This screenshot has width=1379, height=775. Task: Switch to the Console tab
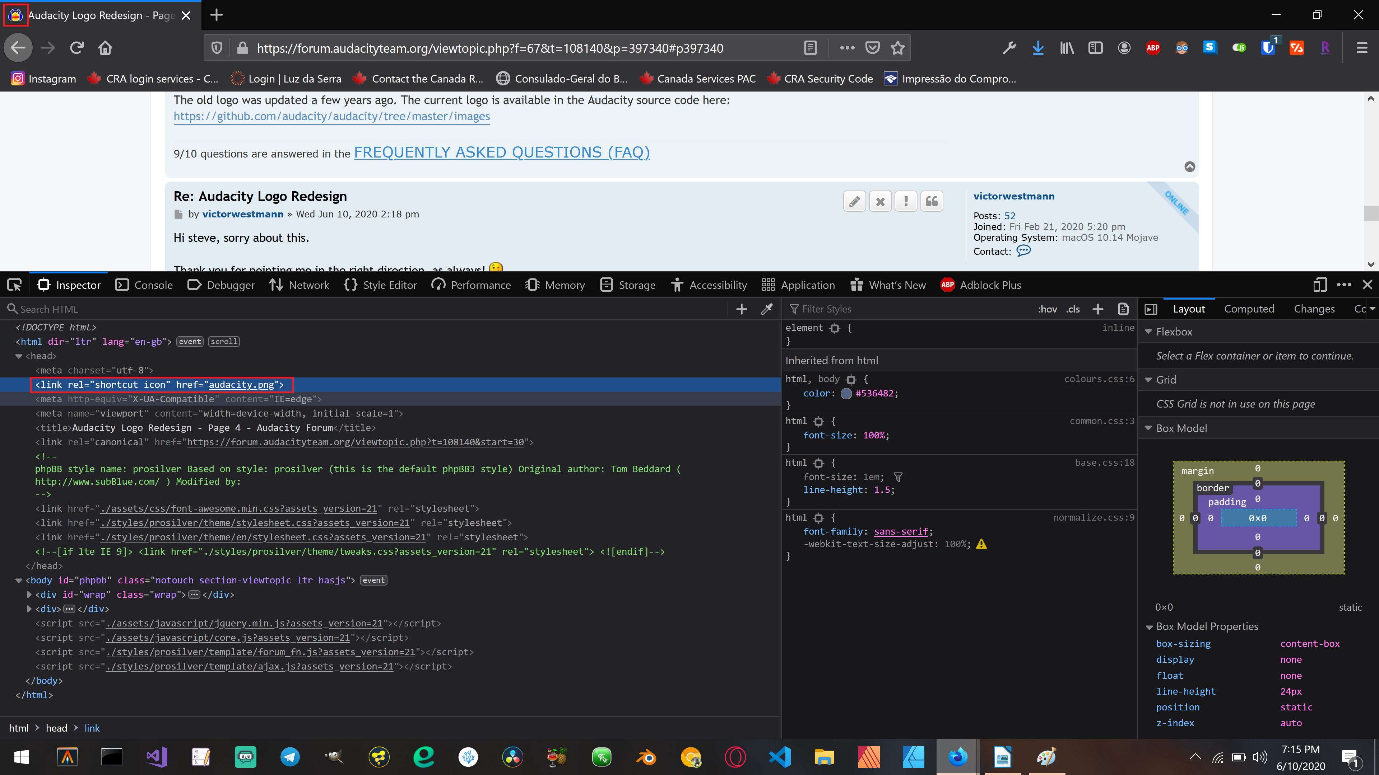click(144, 285)
